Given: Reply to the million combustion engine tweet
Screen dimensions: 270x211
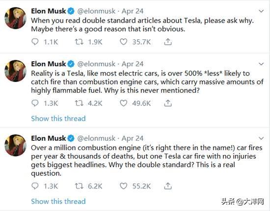Looking at the screenshot, I should [35, 186].
